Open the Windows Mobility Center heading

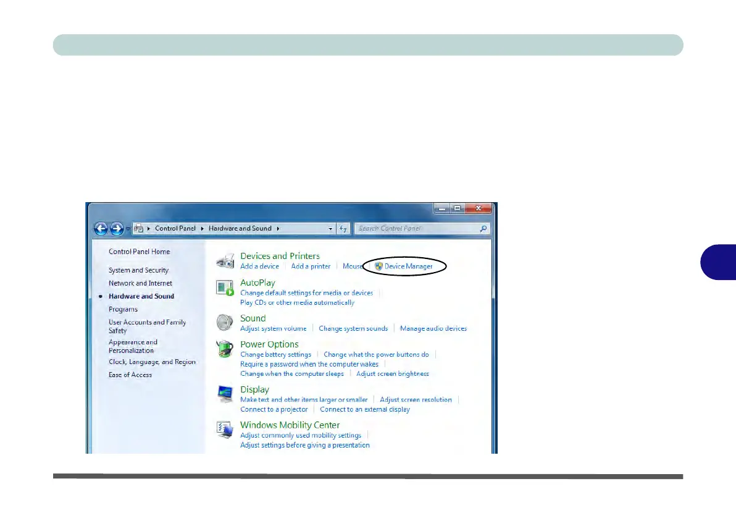click(290, 425)
